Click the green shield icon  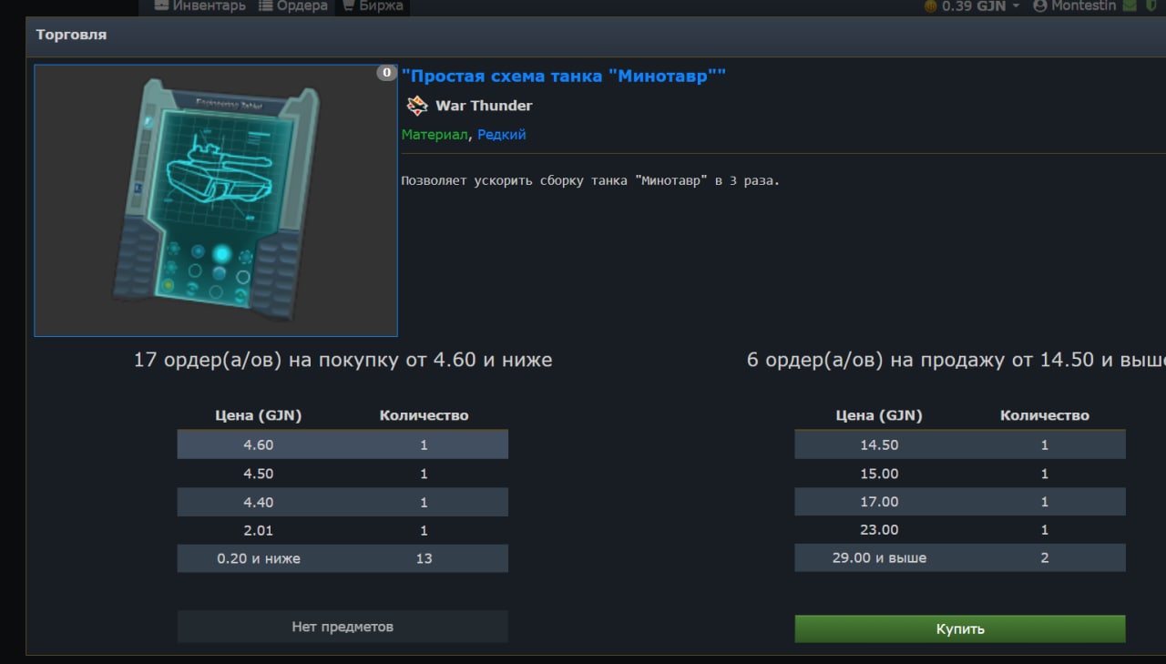point(1151,6)
